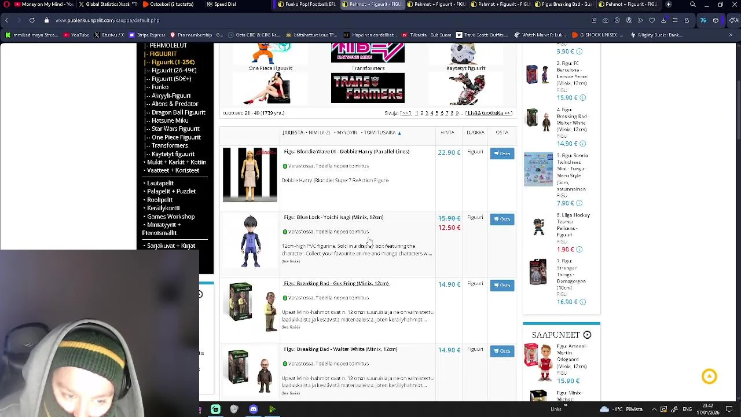Viewport: 741px width, 417px height.
Task: Go to page 5 of products
Action: [x=437, y=113]
